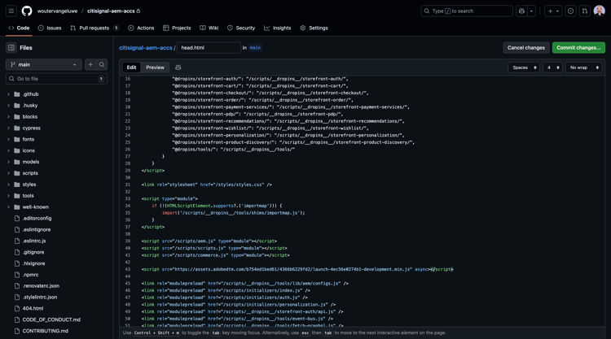This screenshot has width=611, height=339.
Task: Open user avatar menu
Action: [x=599, y=11]
